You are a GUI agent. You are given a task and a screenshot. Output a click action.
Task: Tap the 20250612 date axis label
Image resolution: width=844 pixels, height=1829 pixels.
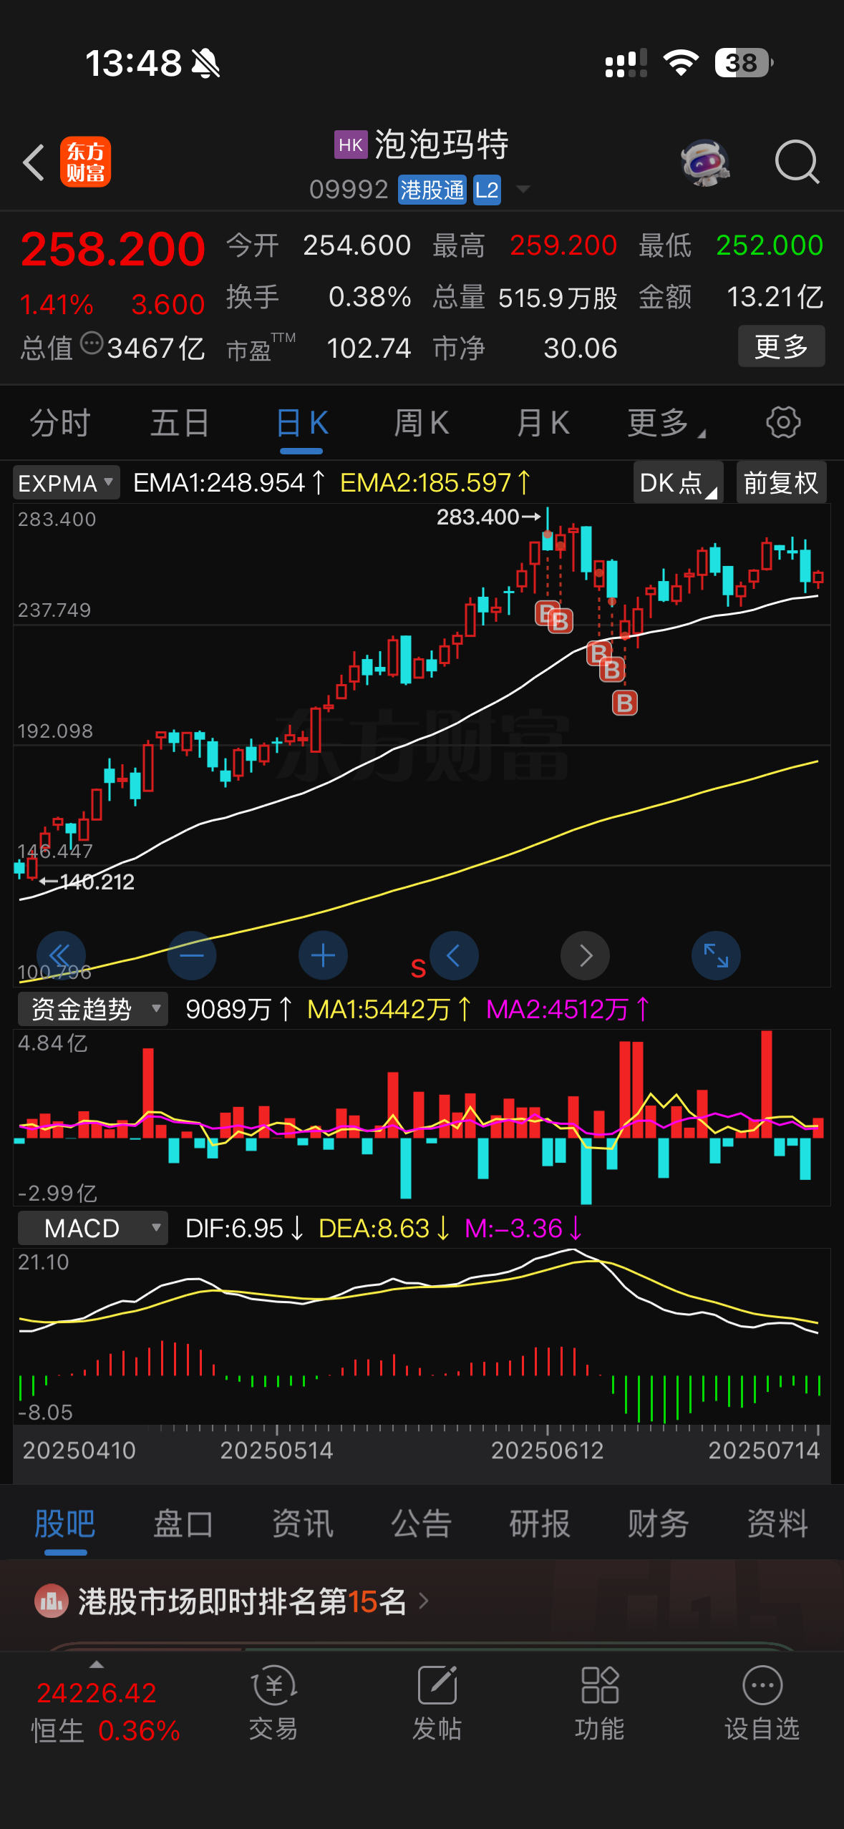click(x=547, y=1450)
